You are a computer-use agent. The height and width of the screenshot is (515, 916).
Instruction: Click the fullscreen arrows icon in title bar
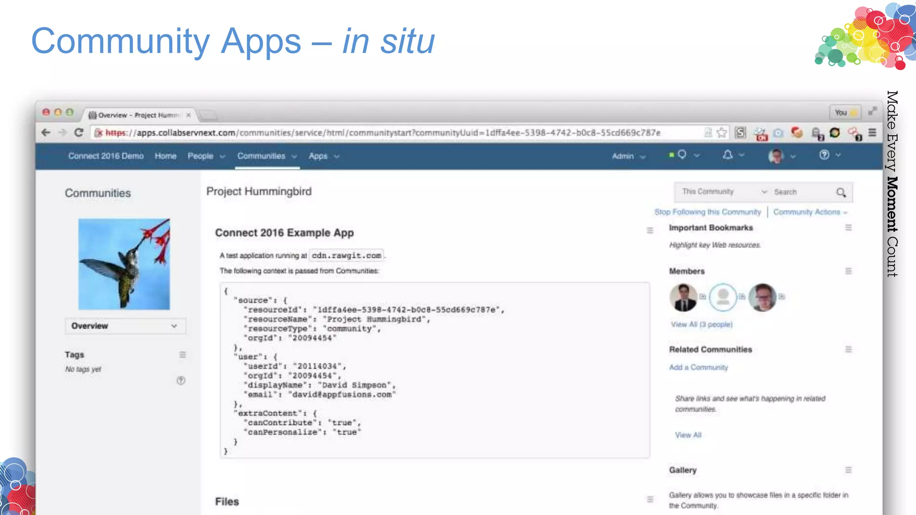coord(872,111)
